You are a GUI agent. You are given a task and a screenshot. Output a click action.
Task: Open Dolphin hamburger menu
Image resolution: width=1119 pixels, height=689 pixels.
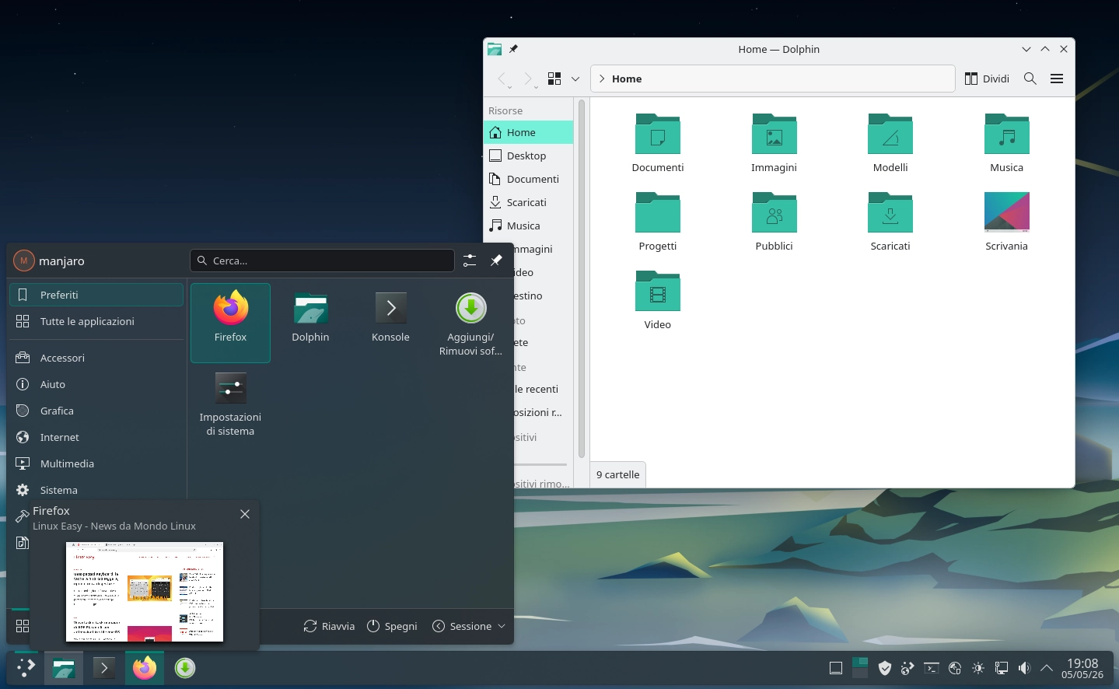1057,79
